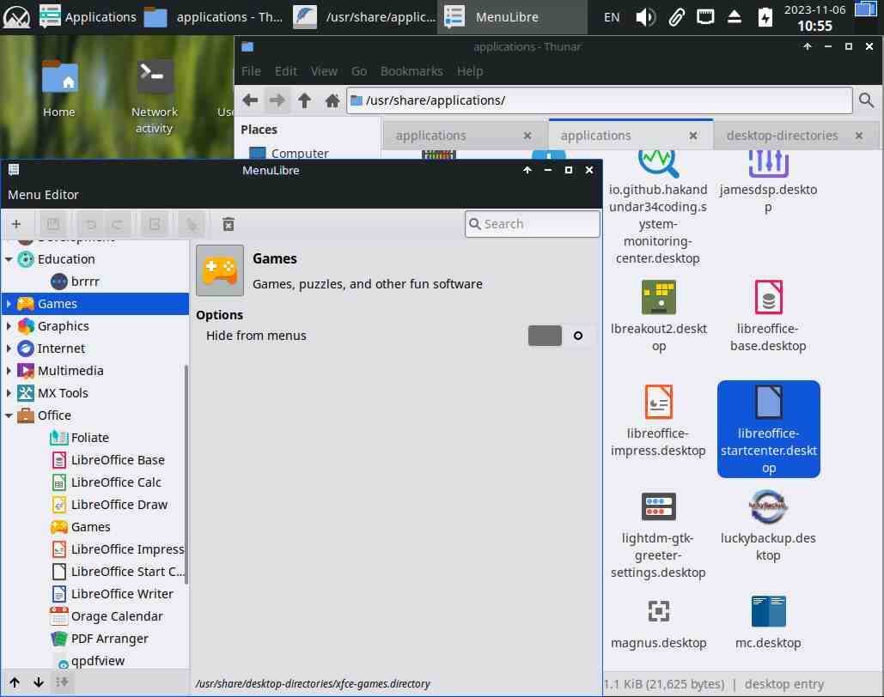Open the Home desktop folder
The height and width of the screenshot is (697, 884).
coord(59,88)
